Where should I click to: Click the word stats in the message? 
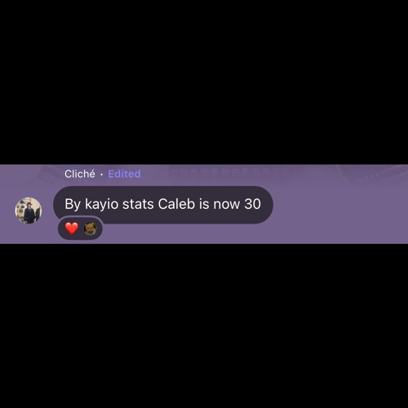pyautogui.click(x=138, y=204)
